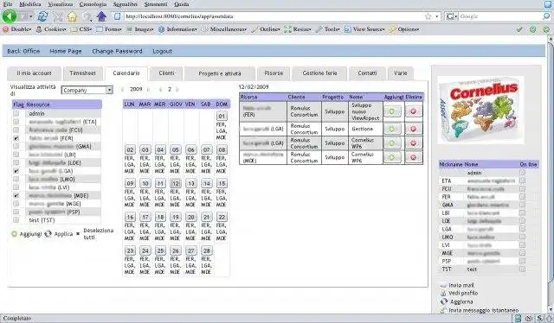Screen dimensions: 554x323
Task: Switch to the Timesheet tab
Action: (83, 73)
